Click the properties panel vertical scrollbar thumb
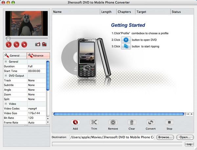Screen dimensions: 197x150 (x=48, y=75)
